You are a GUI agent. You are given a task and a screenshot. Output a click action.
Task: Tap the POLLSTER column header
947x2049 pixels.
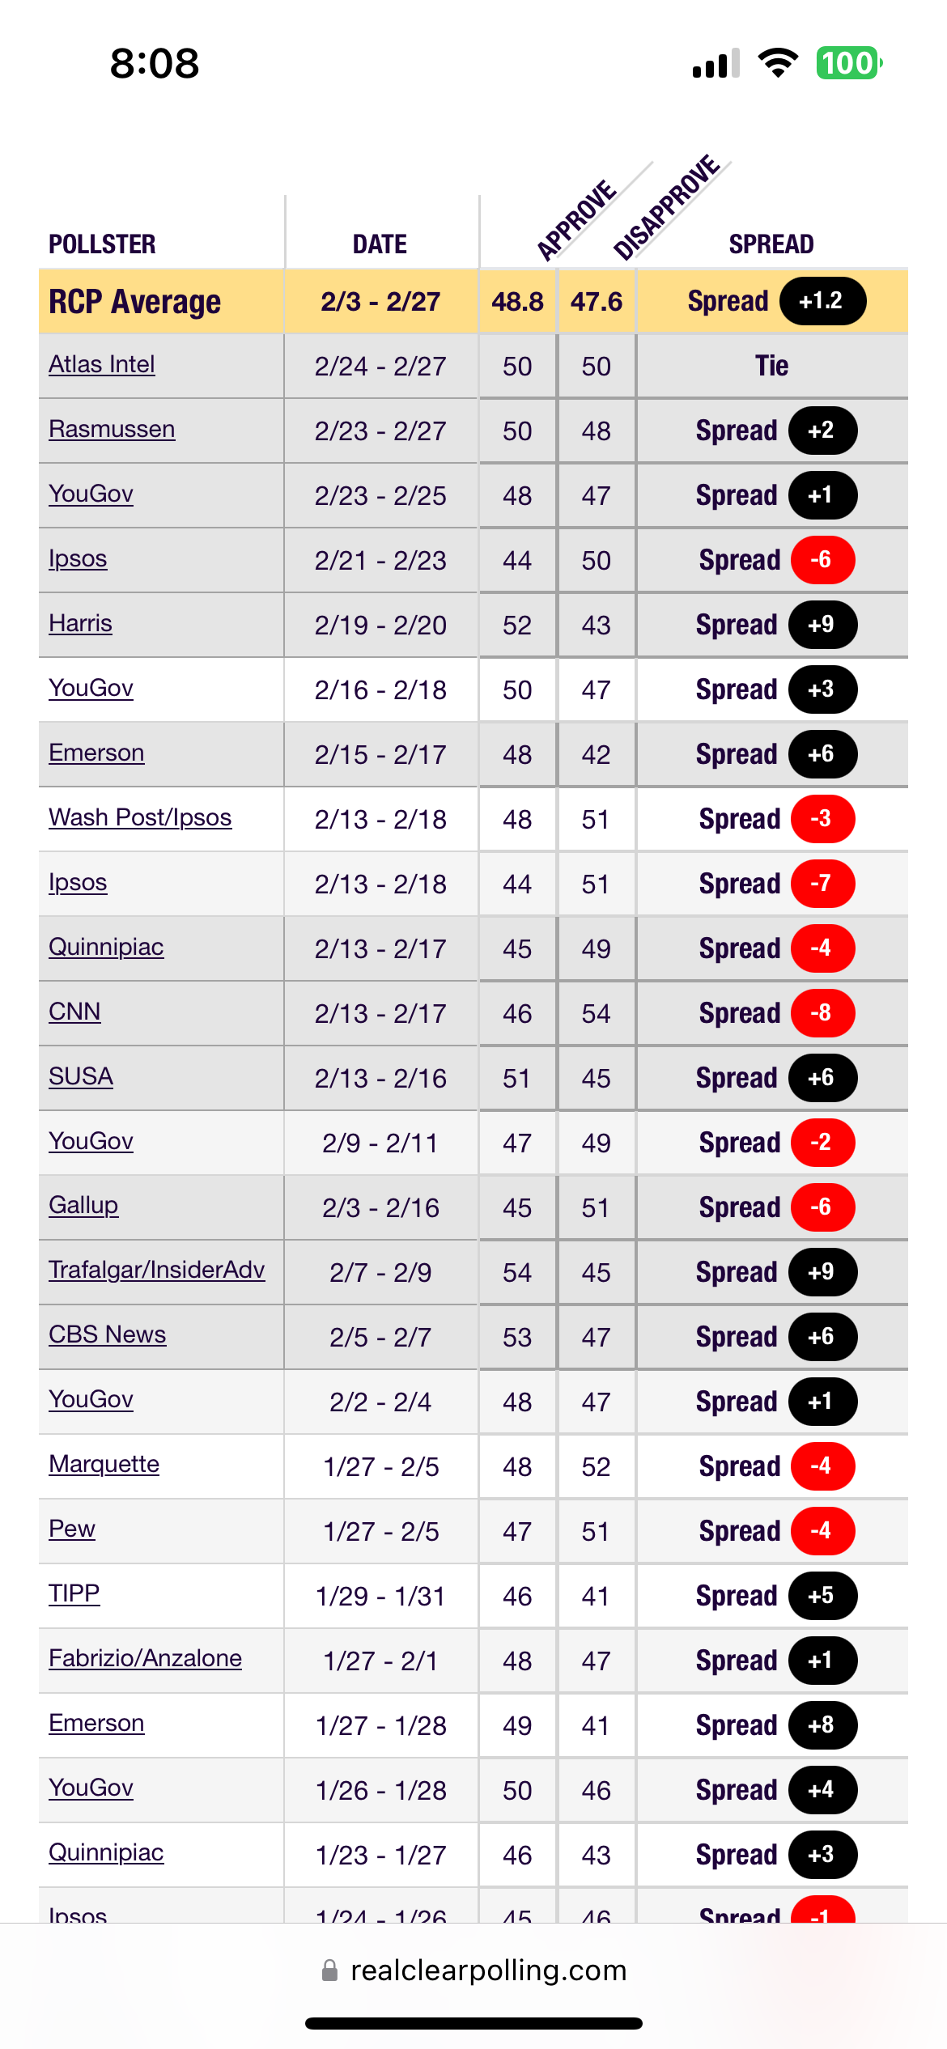pyautogui.click(x=102, y=244)
